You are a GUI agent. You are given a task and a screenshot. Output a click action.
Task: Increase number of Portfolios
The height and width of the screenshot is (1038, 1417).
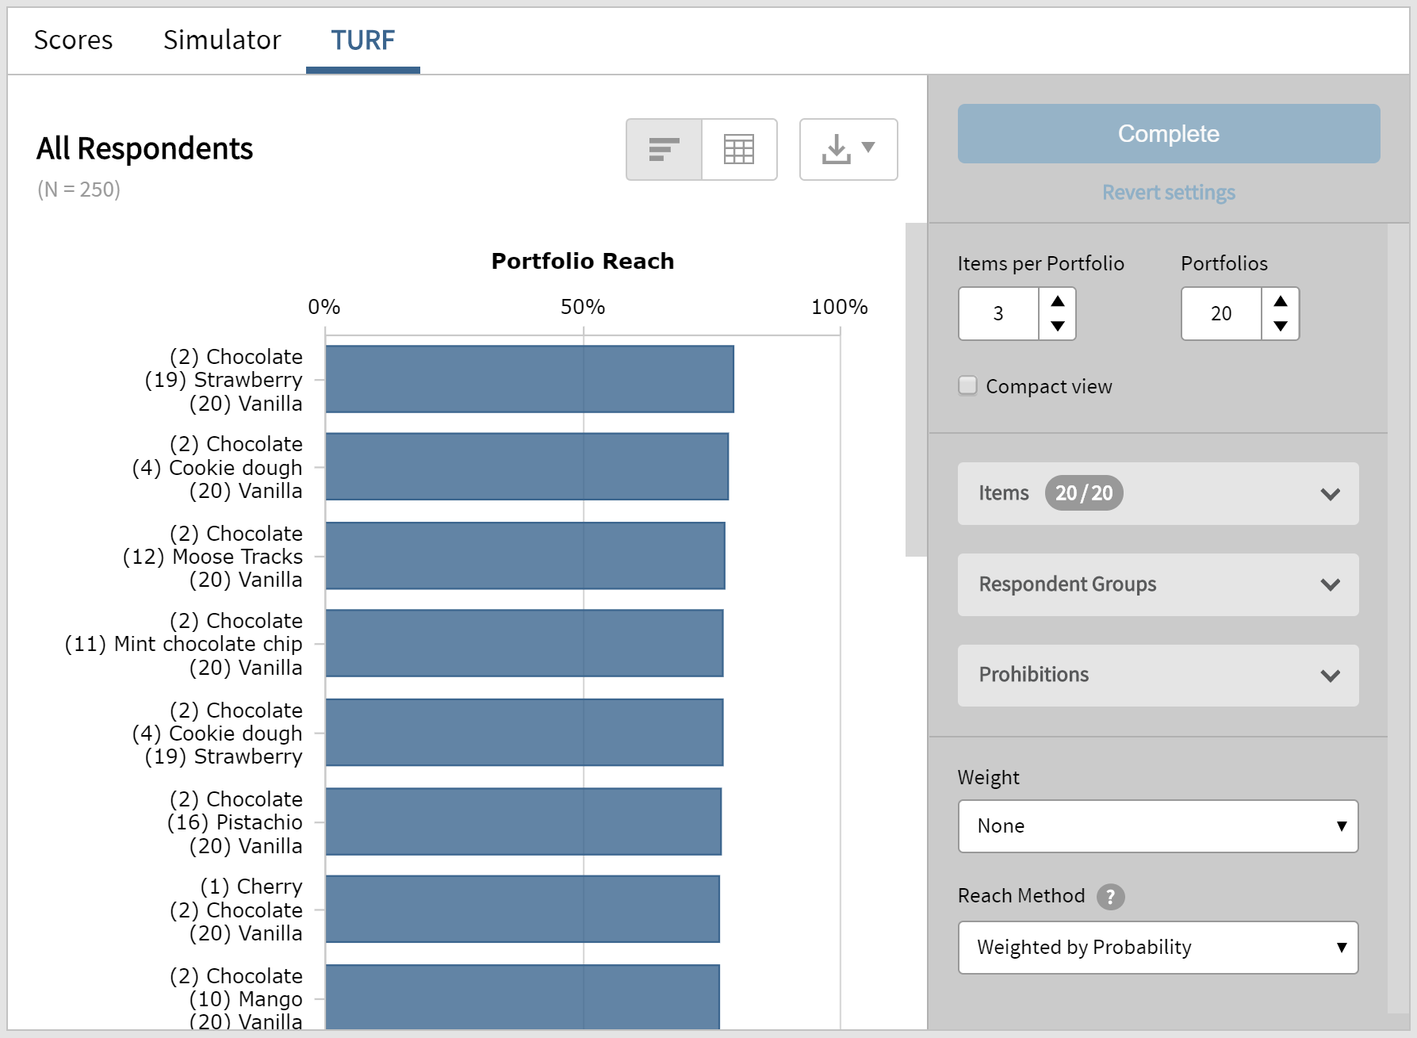pyautogui.click(x=1280, y=301)
